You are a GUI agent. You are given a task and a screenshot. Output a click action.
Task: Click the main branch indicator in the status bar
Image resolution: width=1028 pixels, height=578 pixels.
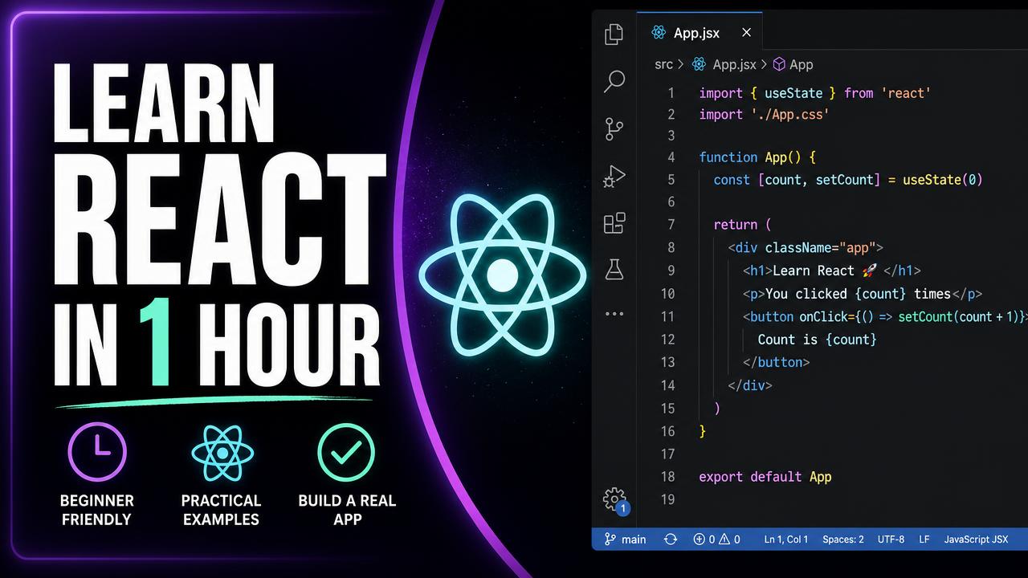pos(625,539)
